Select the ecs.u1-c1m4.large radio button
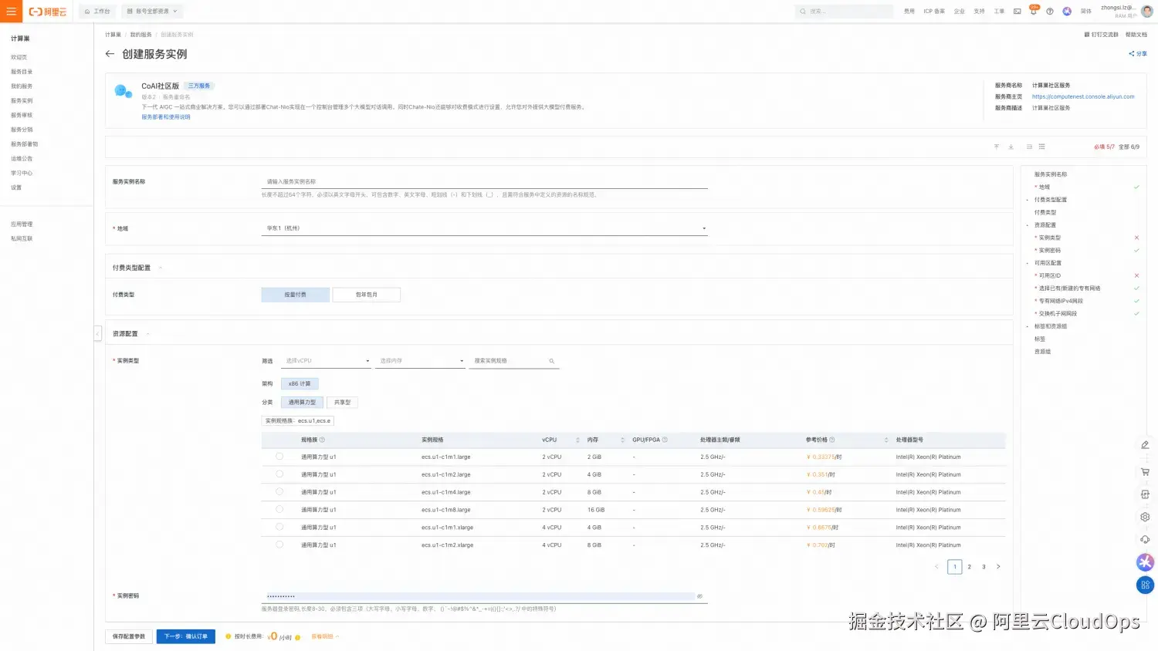The height and width of the screenshot is (651, 1158). tap(279, 491)
